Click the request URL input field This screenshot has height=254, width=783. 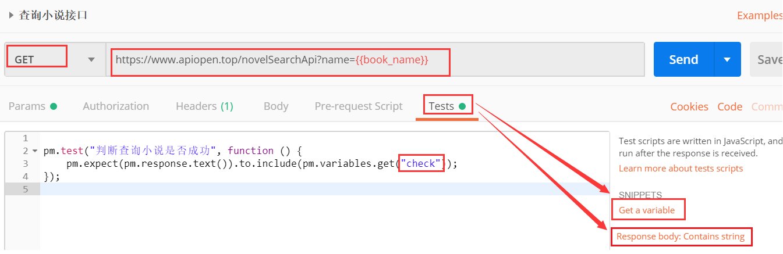click(x=373, y=59)
